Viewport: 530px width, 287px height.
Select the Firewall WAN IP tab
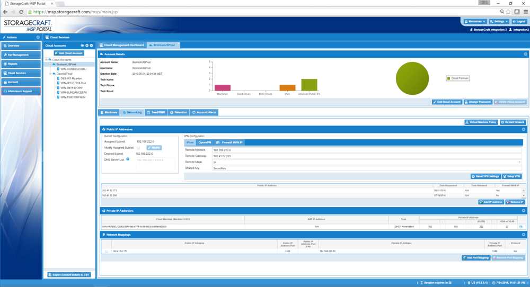click(x=229, y=142)
